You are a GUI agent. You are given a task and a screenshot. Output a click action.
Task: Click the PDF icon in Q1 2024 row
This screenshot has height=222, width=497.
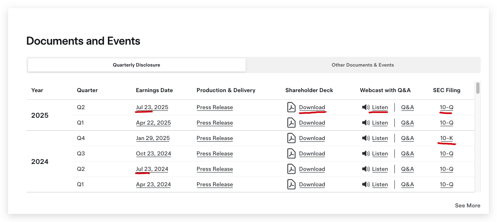point(291,185)
